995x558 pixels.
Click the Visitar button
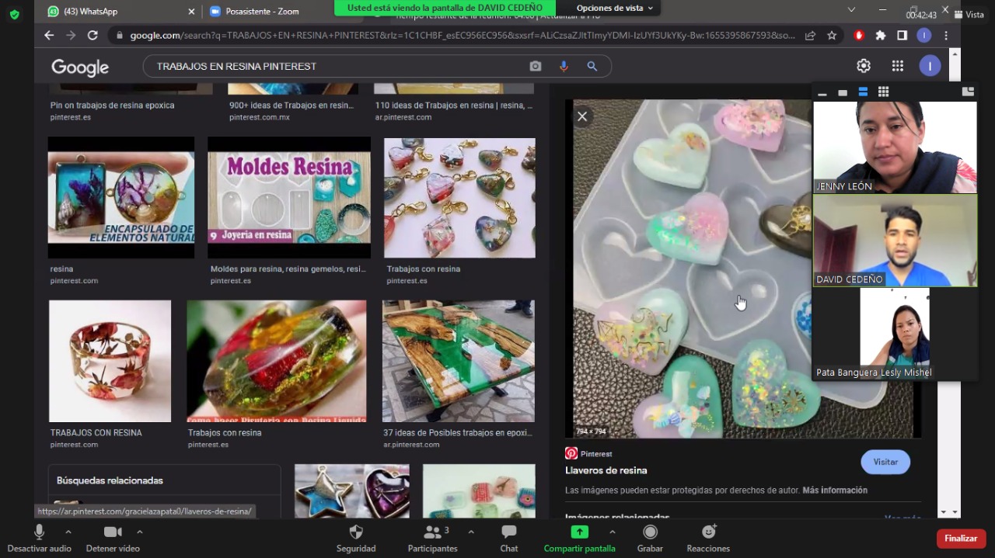[x=885, y=462]
